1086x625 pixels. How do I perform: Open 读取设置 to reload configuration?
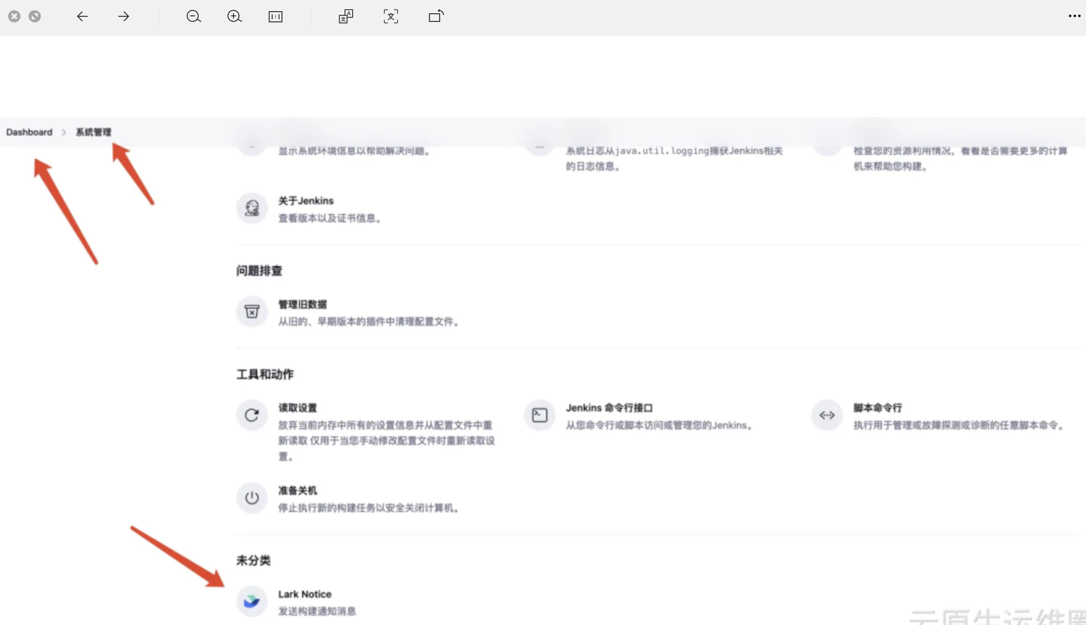pyautogui.click(x=298, y=408)
